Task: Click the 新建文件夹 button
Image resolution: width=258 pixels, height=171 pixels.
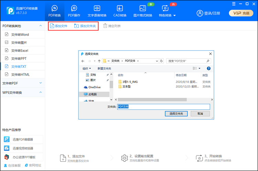Action: pos(104,68)
